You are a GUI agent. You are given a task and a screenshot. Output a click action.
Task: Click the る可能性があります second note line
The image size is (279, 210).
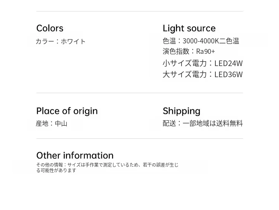click(56, 170)
